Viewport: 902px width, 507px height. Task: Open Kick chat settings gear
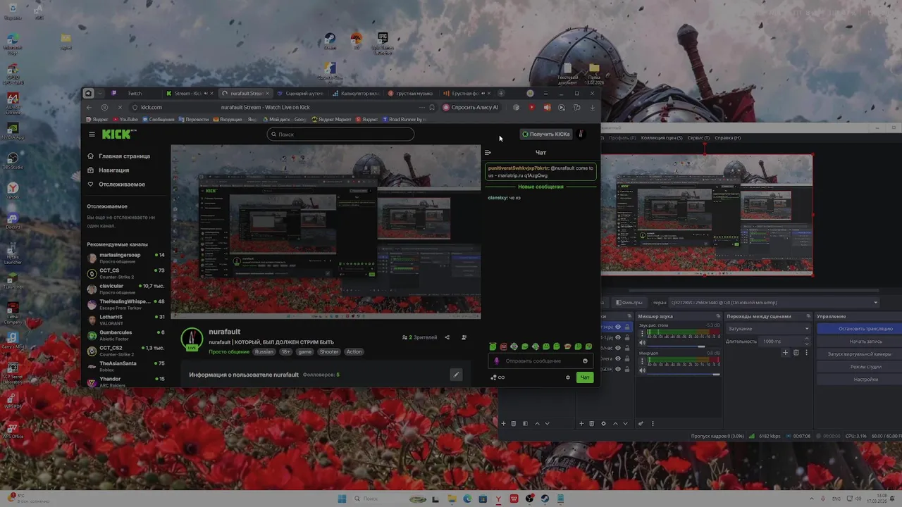pyautogui.click(x=568, y=377)
